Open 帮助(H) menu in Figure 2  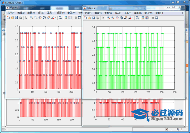159,13
